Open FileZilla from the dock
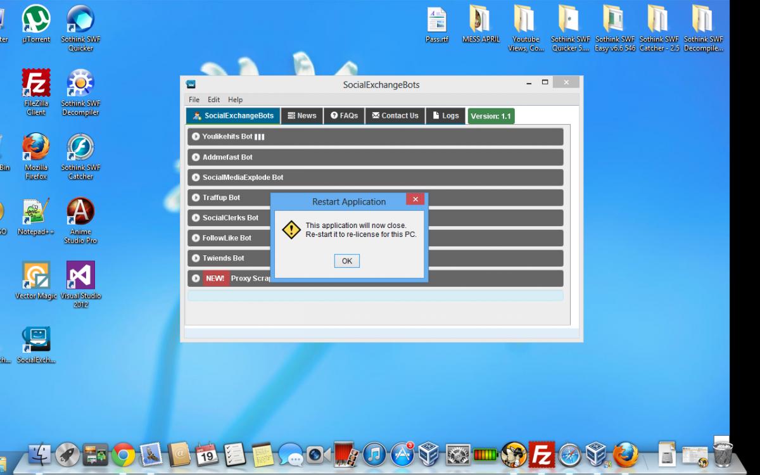The width and height of the screenshot is (760, 475). pos(541,455)
